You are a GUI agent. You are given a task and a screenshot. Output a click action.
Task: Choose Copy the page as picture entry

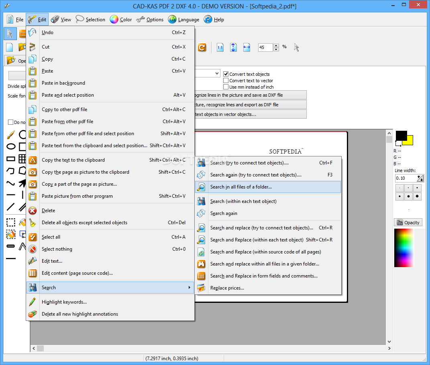point(110,172)
